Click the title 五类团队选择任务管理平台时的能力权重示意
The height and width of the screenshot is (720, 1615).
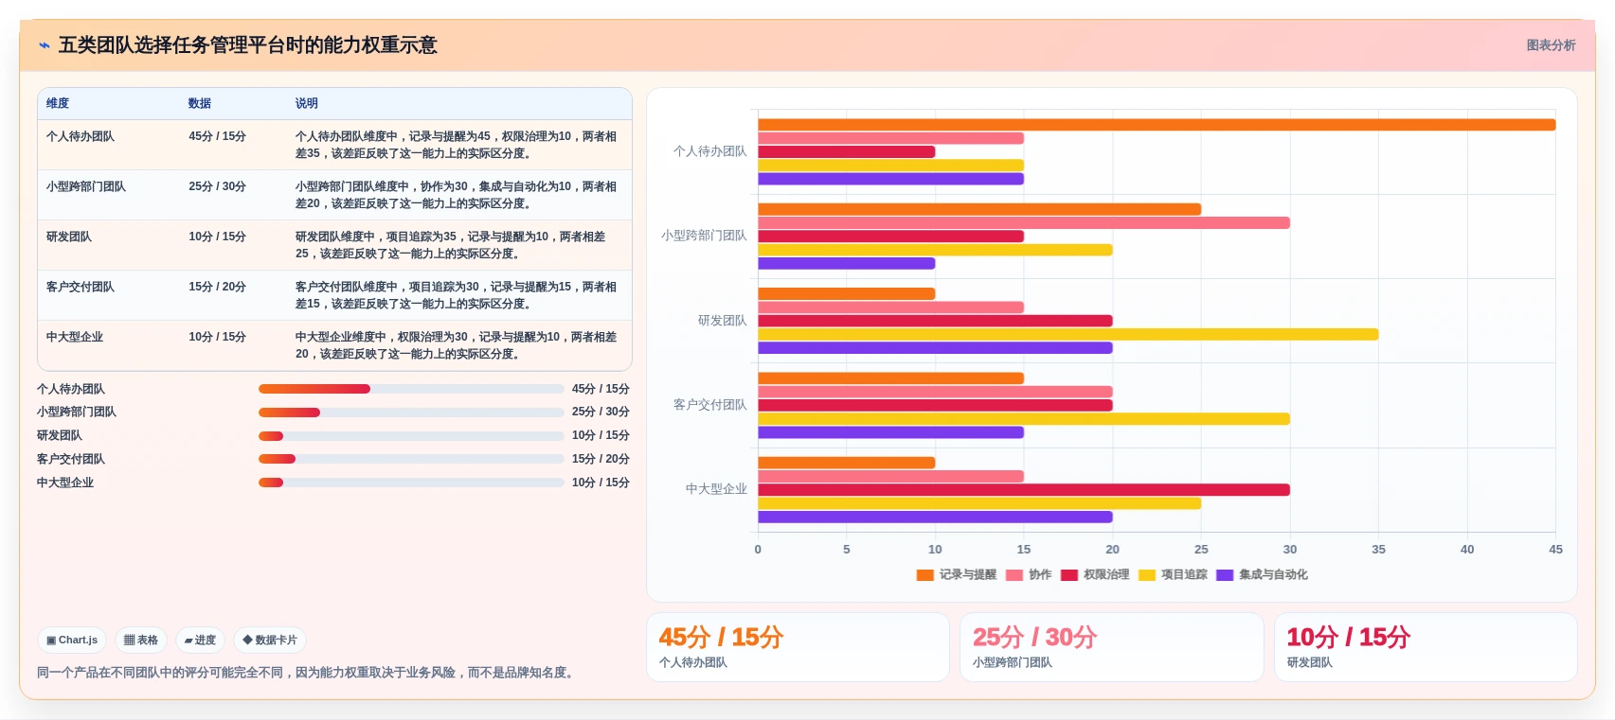[x=248, y=45]
